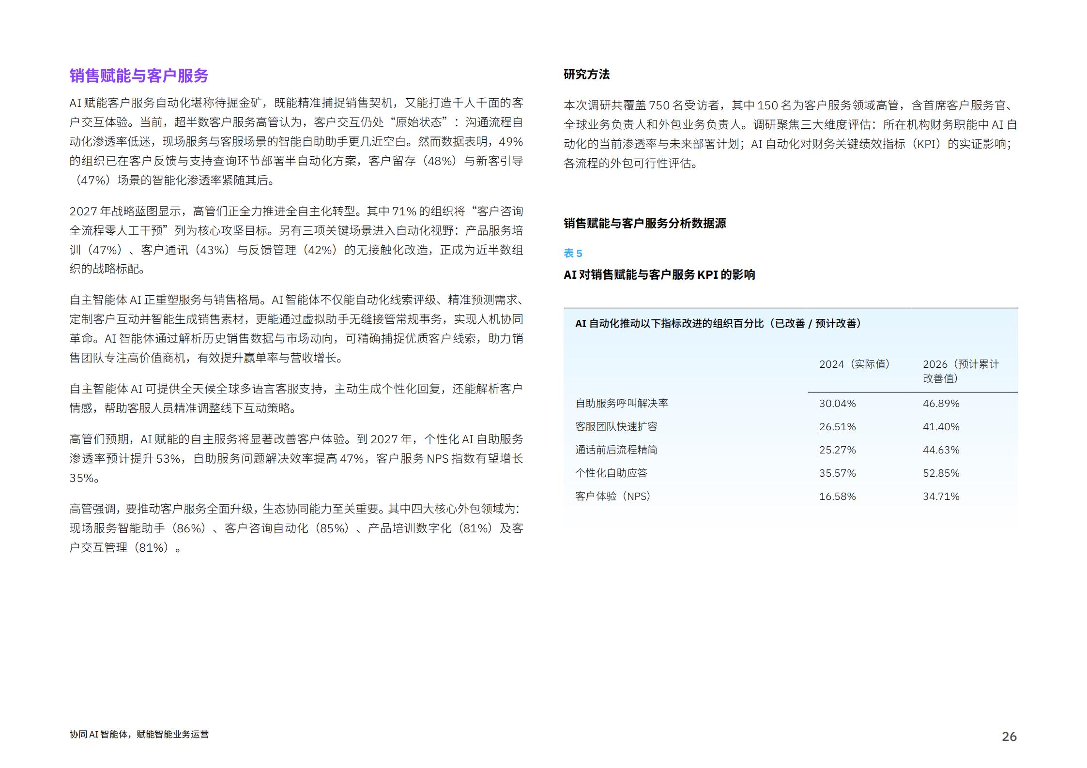
Task: Click the footer text 协同 AI 智能体，赋能智能业务运营
Action: pyautogui.click(x=139, y=734)
